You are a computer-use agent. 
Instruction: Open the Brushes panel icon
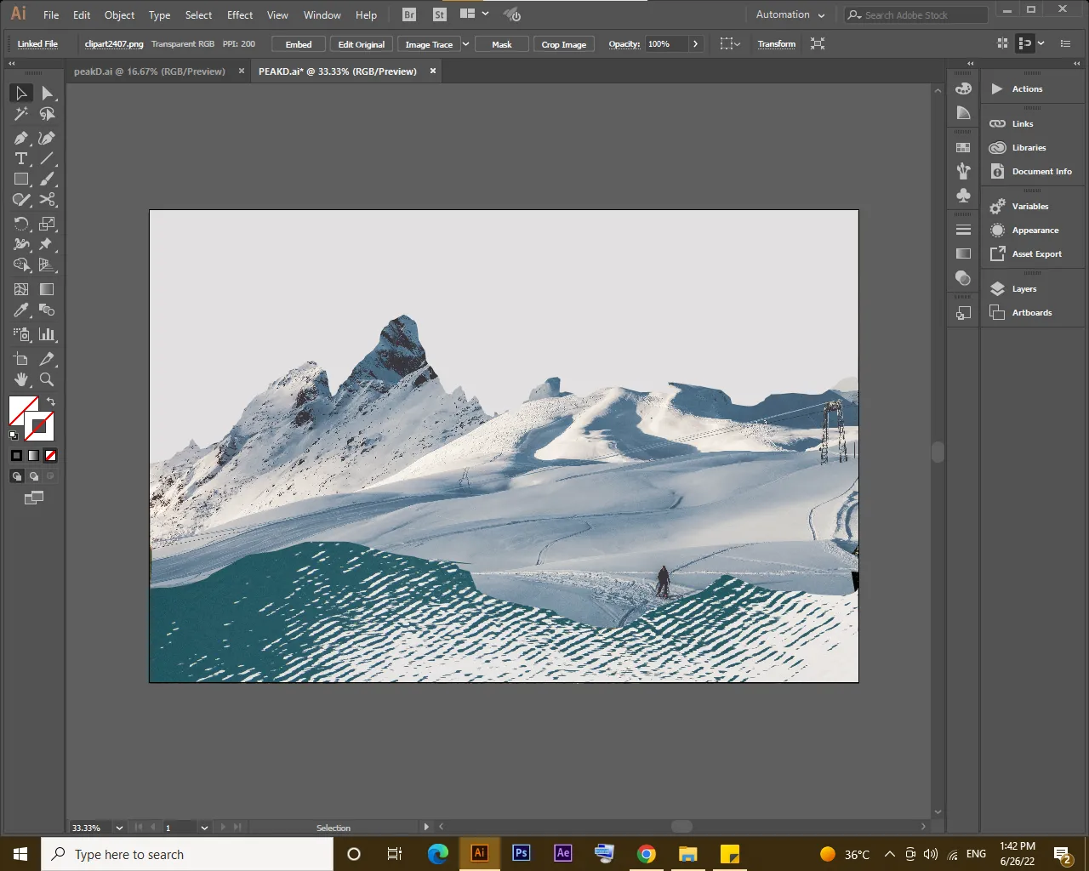coord(963,171)
